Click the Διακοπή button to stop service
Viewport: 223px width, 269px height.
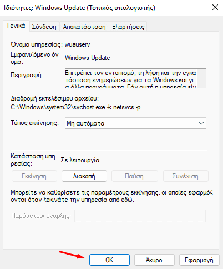click(x=84, y=176)
